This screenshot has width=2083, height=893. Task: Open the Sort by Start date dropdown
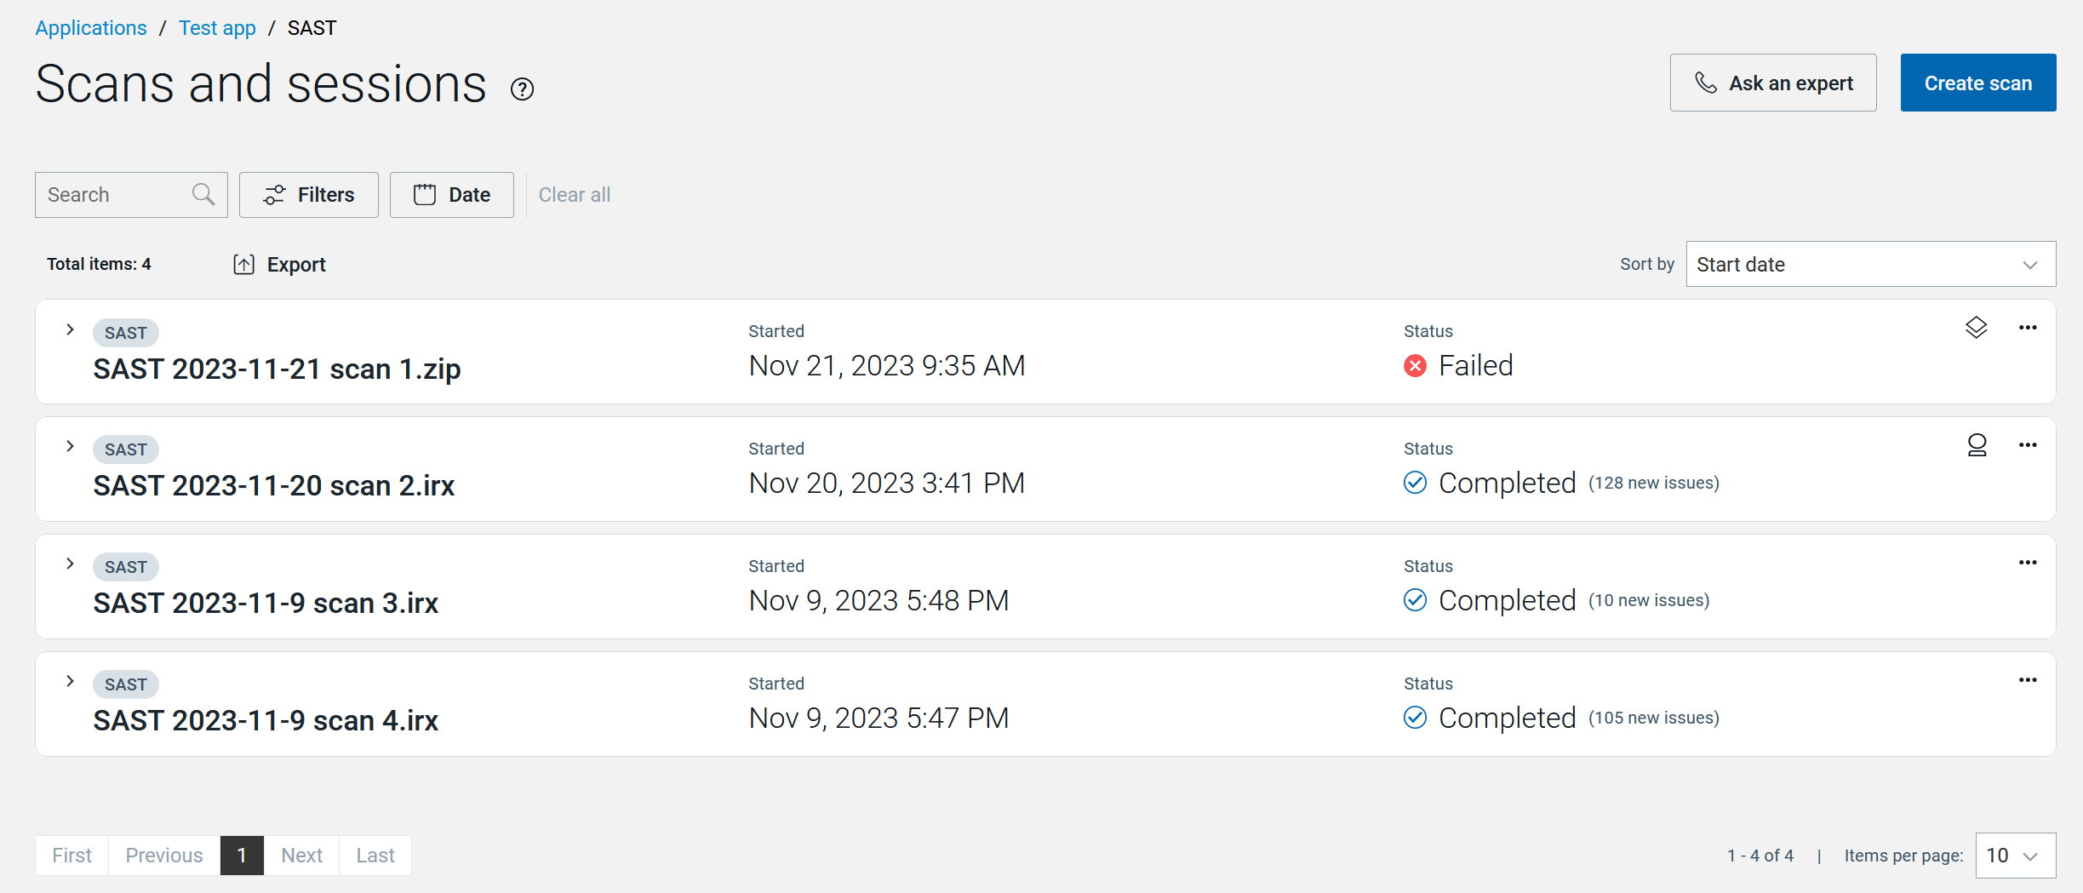1870,265
